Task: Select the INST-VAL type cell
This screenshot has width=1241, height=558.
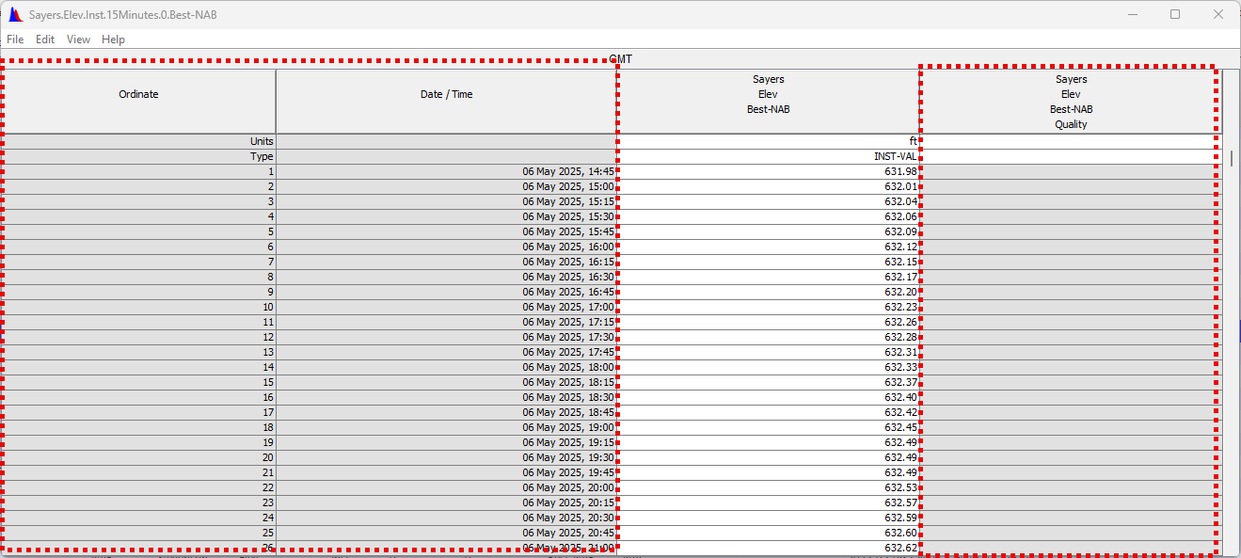Action: coord(768,156)
